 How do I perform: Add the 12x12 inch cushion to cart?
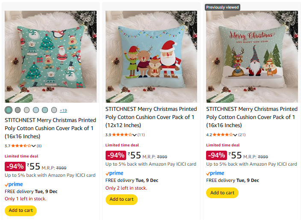(121, 199)
